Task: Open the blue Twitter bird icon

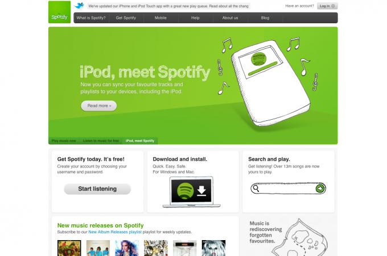Action: [79, 6]
